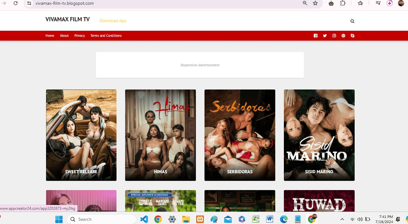Image resolution: width=408 pixels, height=224 pixels.
Task: Open the Mail app from taskbar
Action: [x=228, y=219]
